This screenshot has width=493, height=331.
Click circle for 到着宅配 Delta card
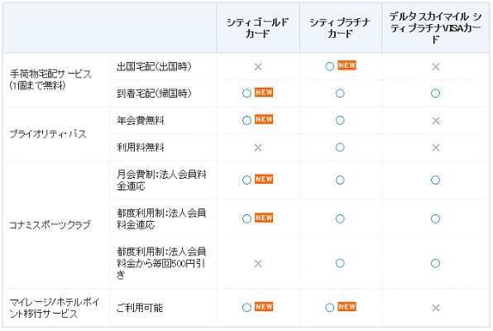point(435,94)
